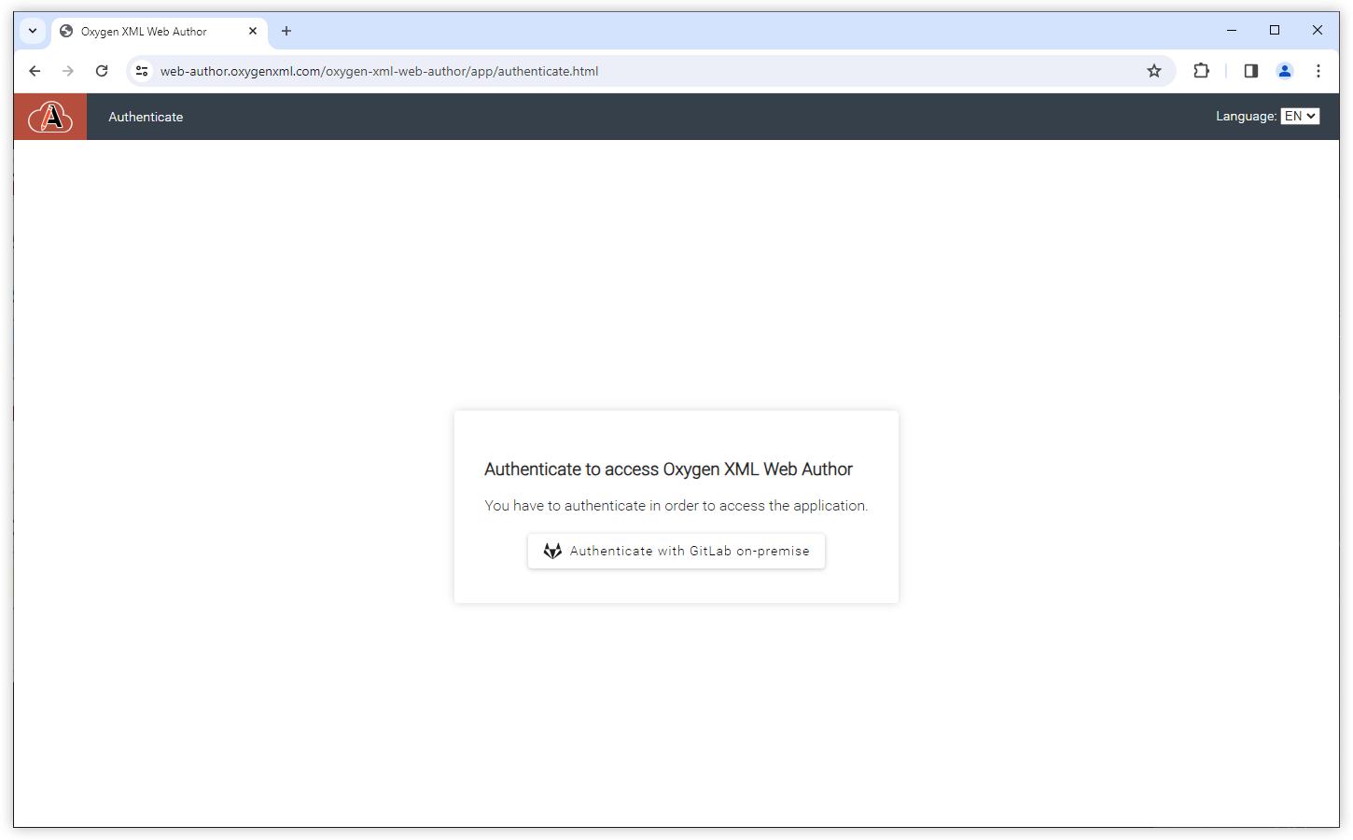The width and height of the screenshot is (1353, 840).
Task: Click the Oxygen XML Web Author logo
Action: tap(50, 117)
